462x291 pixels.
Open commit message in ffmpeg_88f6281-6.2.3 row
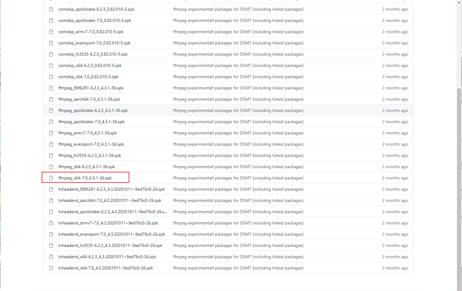[238, 88]
